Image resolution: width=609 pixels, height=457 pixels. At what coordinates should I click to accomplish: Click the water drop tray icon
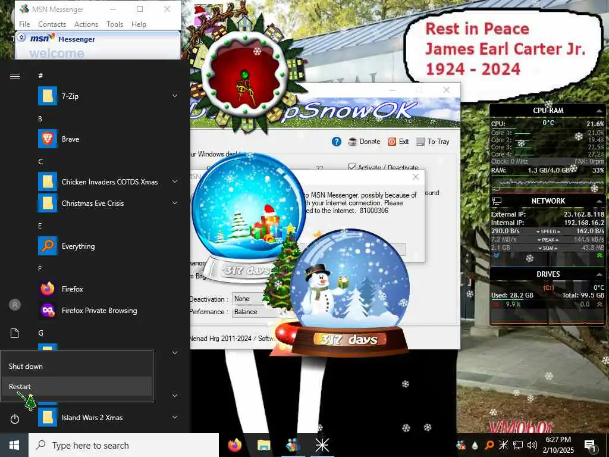click(475, 445)
